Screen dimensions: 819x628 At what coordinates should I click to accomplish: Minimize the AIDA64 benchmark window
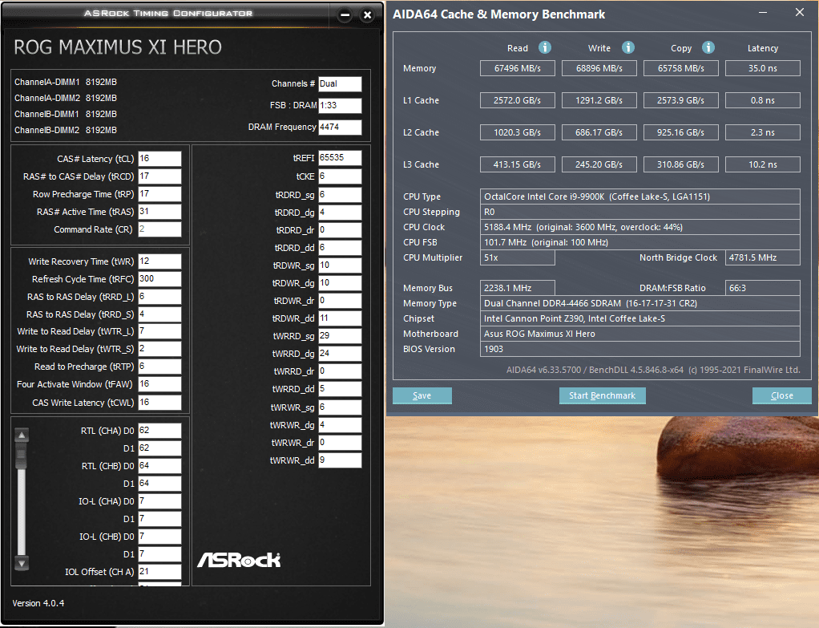[x=763, y=13]
